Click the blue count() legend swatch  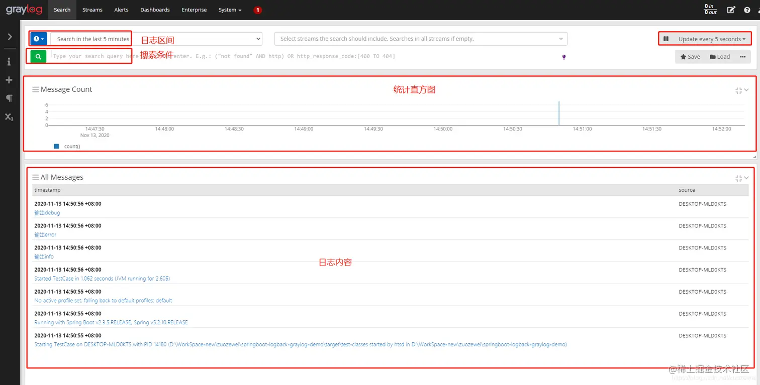[56, 146]
